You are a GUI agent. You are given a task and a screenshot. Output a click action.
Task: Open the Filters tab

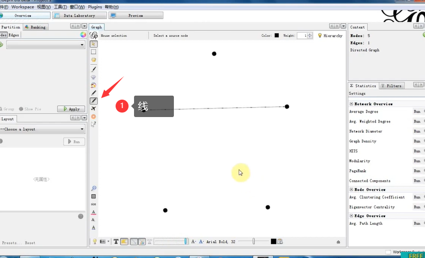coord(392,86)
